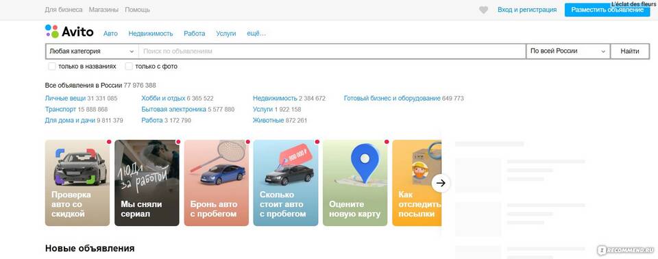Expand the 'Любая категория' dropdown
Viewport: 658px width, 259px height.
click(92, 51)
